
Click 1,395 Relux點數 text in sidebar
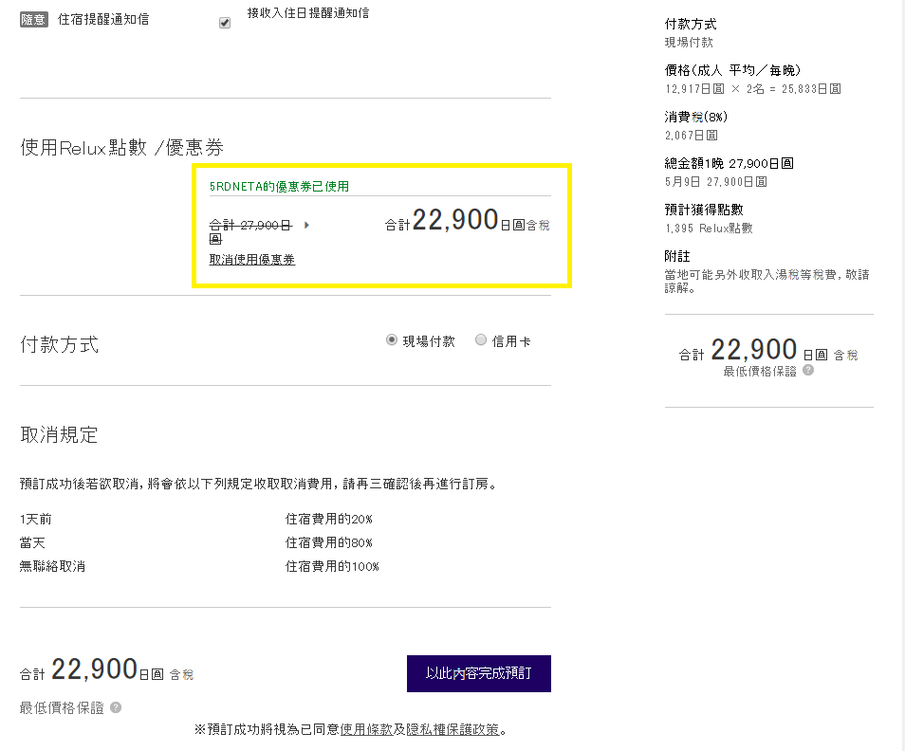[709, 229]
